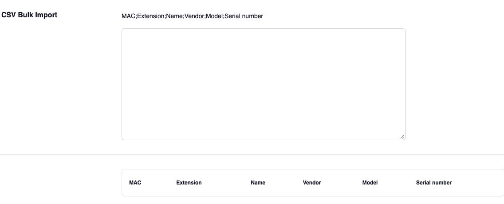The height and width of the screenshot is (204, 504).
Task: Click the CSV Bulk Import section heading
Action: pos(29,15)
